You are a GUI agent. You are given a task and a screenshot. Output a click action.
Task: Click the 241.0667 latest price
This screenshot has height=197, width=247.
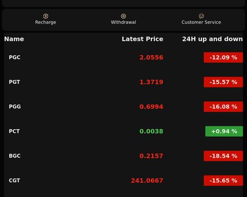click(147, 181)
